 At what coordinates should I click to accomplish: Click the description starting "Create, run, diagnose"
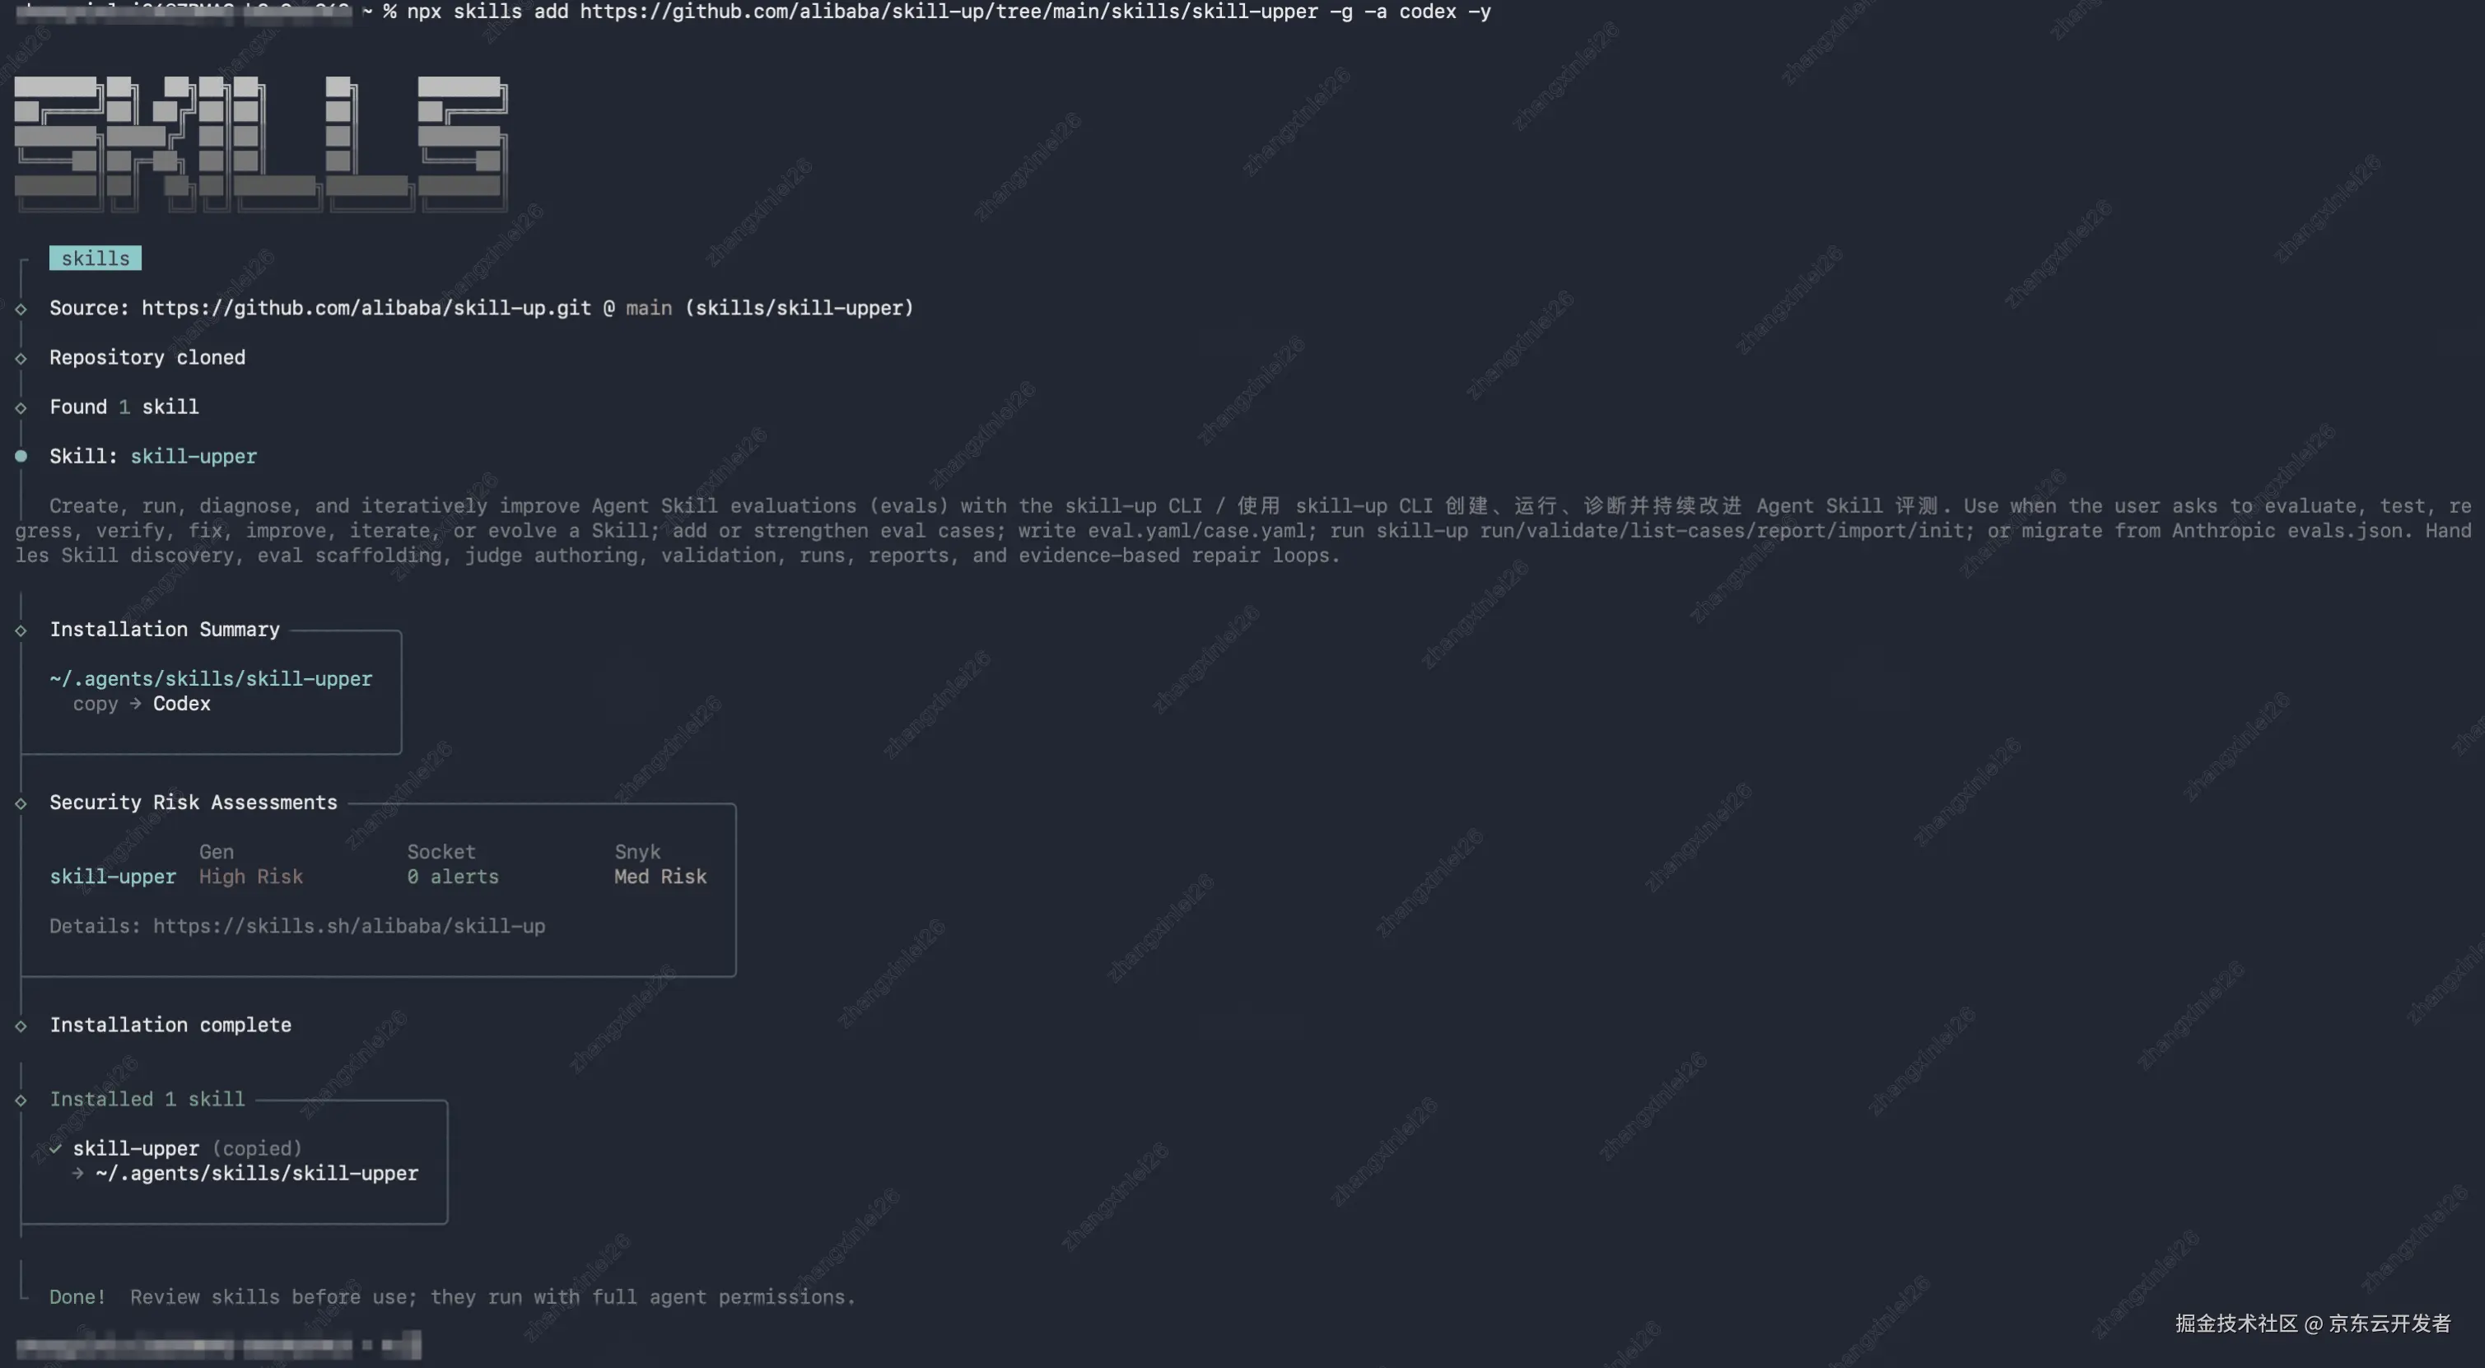point(1242,530)
